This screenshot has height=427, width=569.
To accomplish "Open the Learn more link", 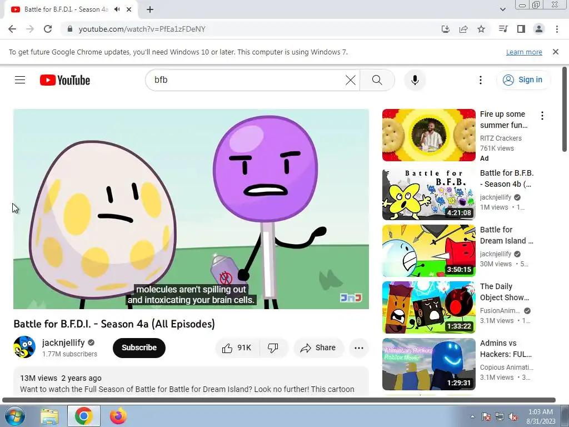I will [524, 52].
